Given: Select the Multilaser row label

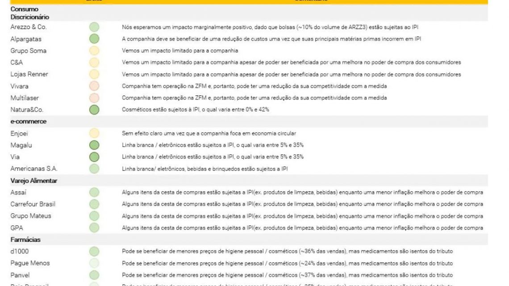Looking at the screenshot, I should pyautogui.click(x=25, y=98).
